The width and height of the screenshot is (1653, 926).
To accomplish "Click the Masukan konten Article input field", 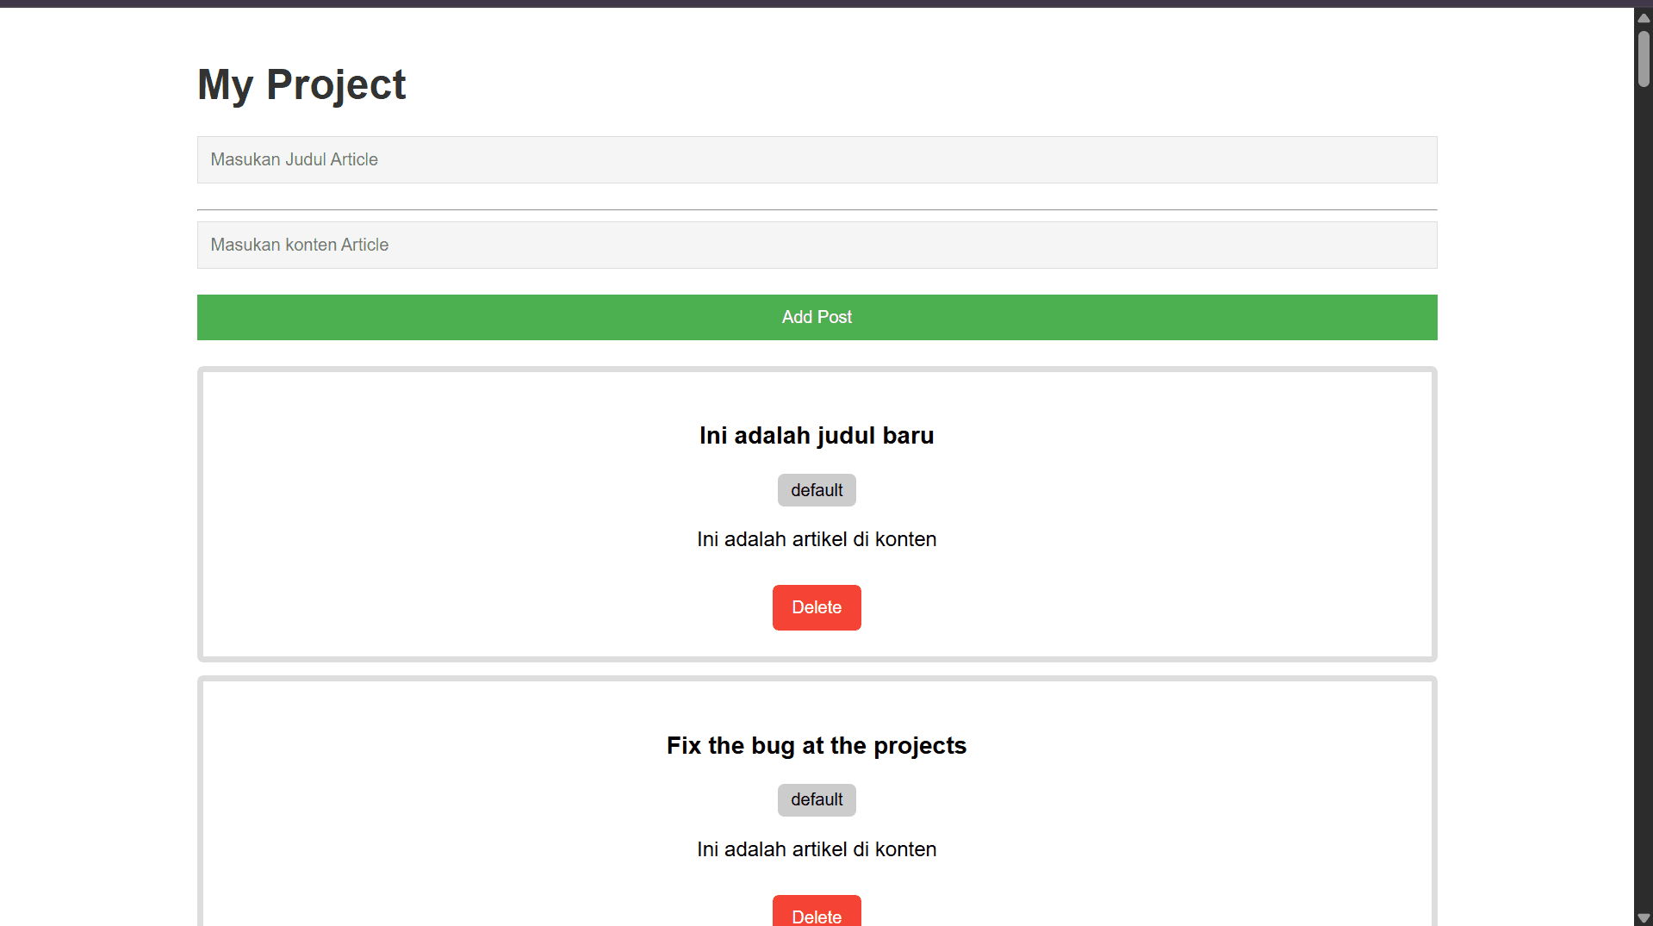I will [x=817, y=245].
